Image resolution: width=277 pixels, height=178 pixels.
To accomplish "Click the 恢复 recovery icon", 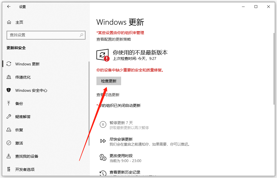I will (9, 130).
